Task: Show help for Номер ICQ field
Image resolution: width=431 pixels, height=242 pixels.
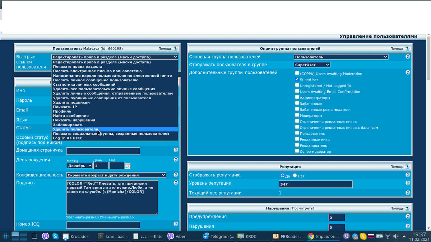Action: [x=176, y=224]
